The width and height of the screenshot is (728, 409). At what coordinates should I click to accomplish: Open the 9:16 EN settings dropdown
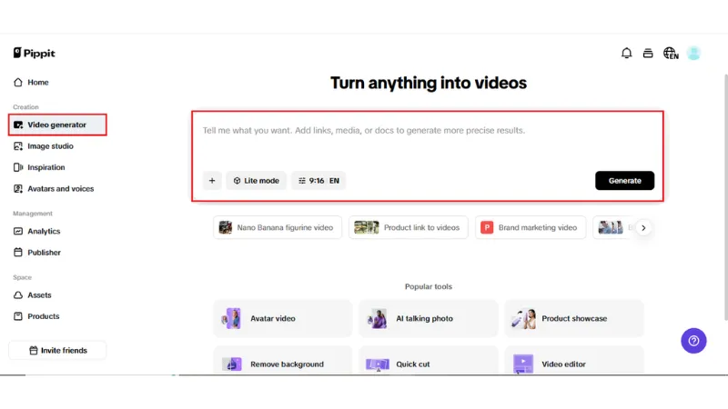pyautogui.click(x=318, y=181)
